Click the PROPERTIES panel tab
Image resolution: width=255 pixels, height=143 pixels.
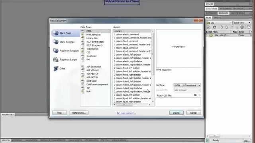click(8, 115)
